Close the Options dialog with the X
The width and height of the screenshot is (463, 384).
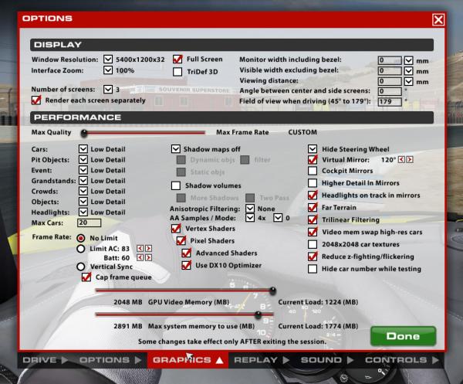coord(438,19)
